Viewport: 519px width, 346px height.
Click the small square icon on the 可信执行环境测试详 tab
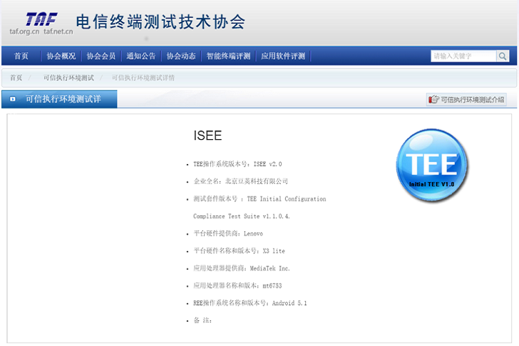coord(12,99)
